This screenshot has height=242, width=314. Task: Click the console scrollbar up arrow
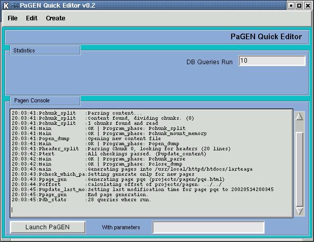point(299,117)
